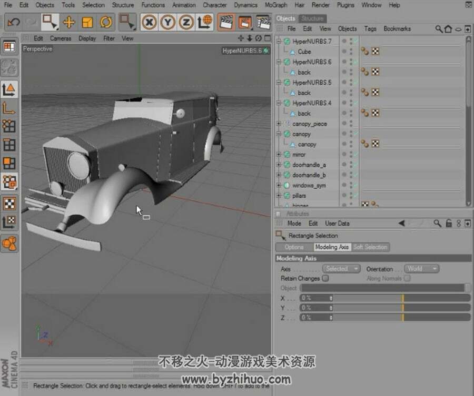474x396 pixels.
Task: Click the home icon in Objects manager
Action: 448,29
